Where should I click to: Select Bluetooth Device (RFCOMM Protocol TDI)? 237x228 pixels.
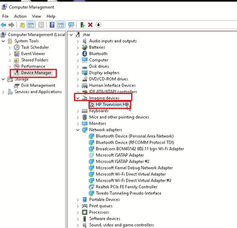pos(135,142)
